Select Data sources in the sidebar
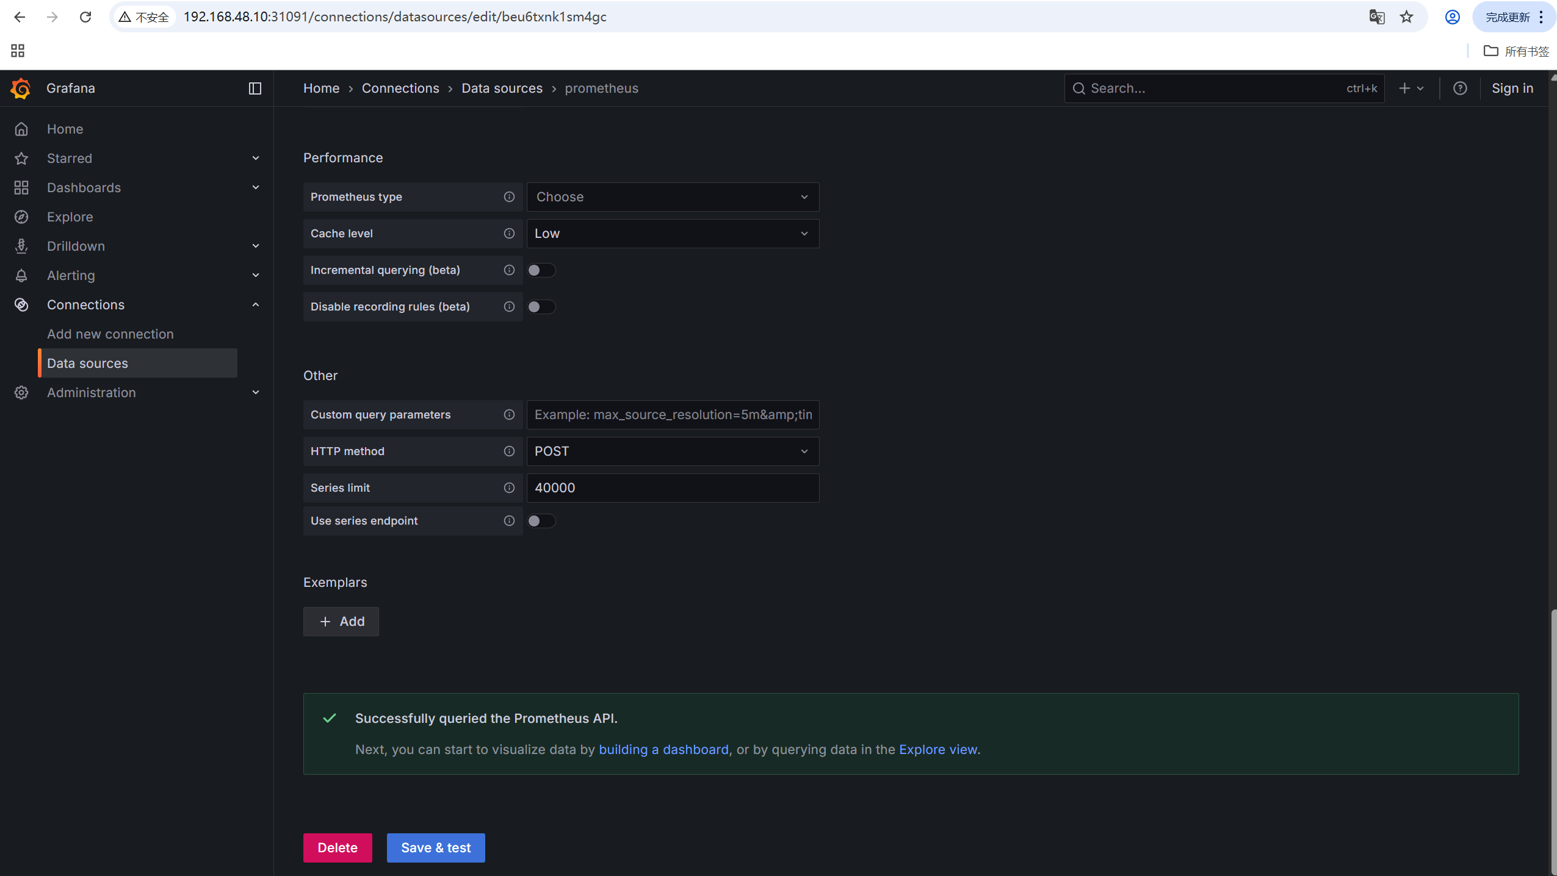Screen dimensions: 1557x876 (138, 363)
